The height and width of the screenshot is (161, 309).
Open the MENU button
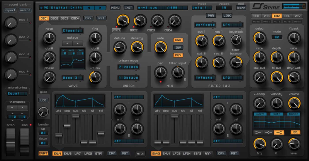115,8
